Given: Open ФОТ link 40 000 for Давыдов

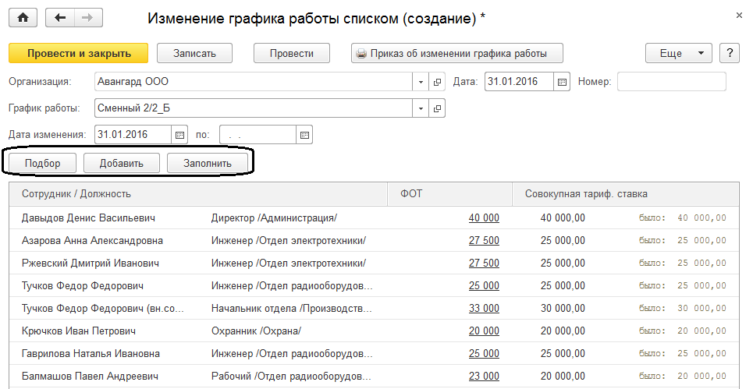Looking at the screenshot, I should [484, 217].
